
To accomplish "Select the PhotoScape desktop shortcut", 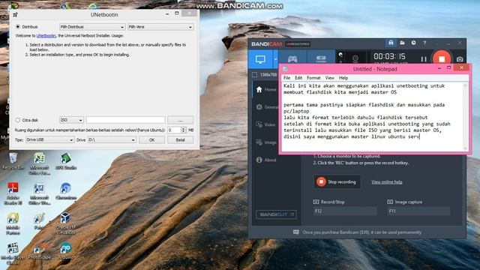I will (x=39, y=251).
